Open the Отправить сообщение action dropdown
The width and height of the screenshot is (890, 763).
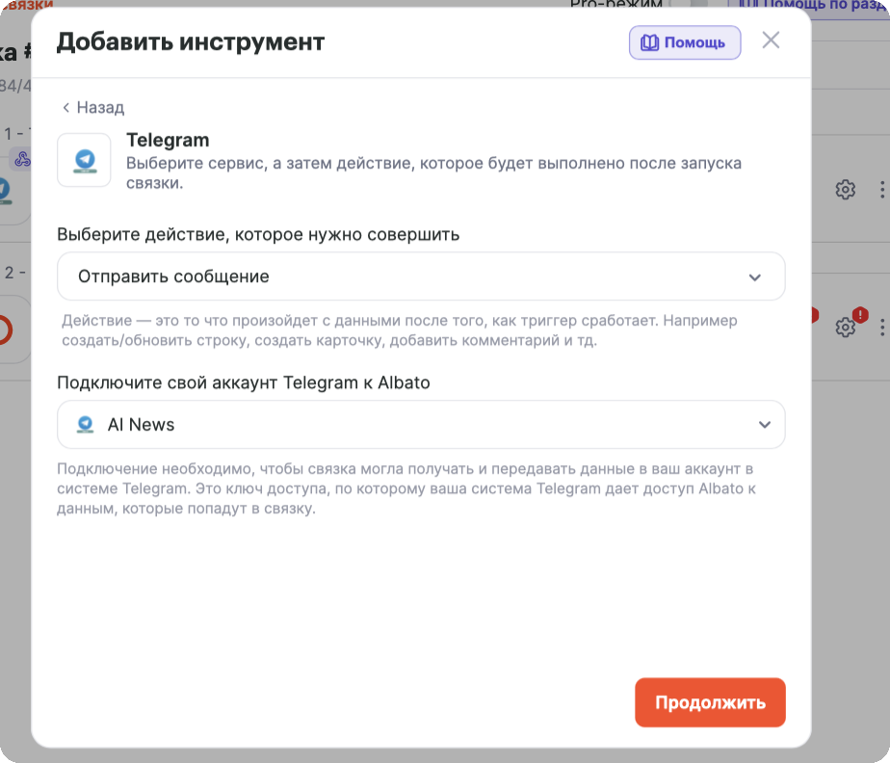(x=421, y=276)
